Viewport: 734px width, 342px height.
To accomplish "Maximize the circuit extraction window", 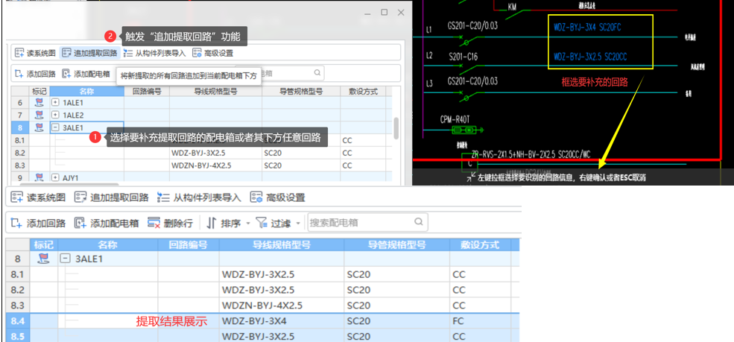I will (384, 13).
